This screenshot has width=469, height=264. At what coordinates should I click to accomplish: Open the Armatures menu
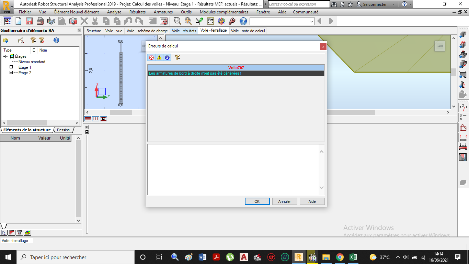[163, 12]
